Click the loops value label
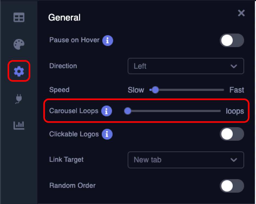256x204 pixels. click(x=235, y=111)
